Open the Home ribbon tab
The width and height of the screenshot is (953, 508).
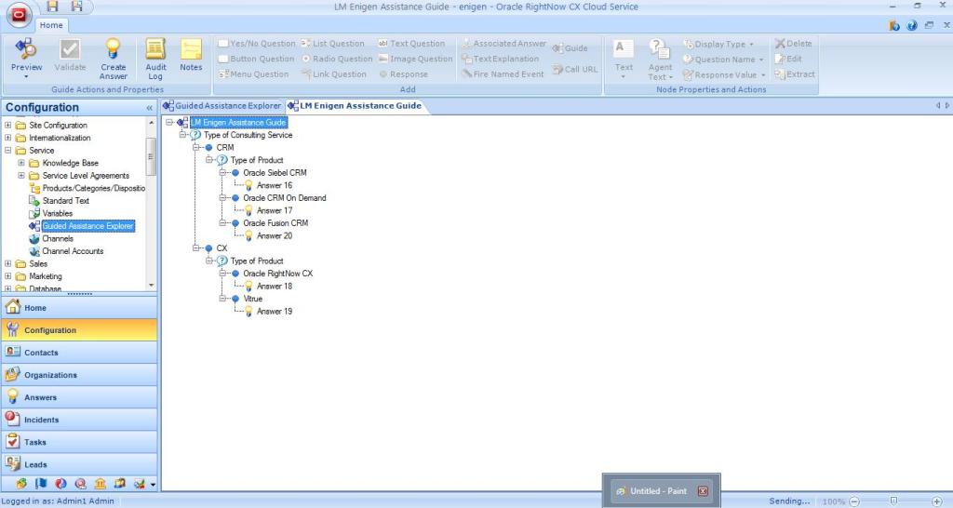coord(50,26)
